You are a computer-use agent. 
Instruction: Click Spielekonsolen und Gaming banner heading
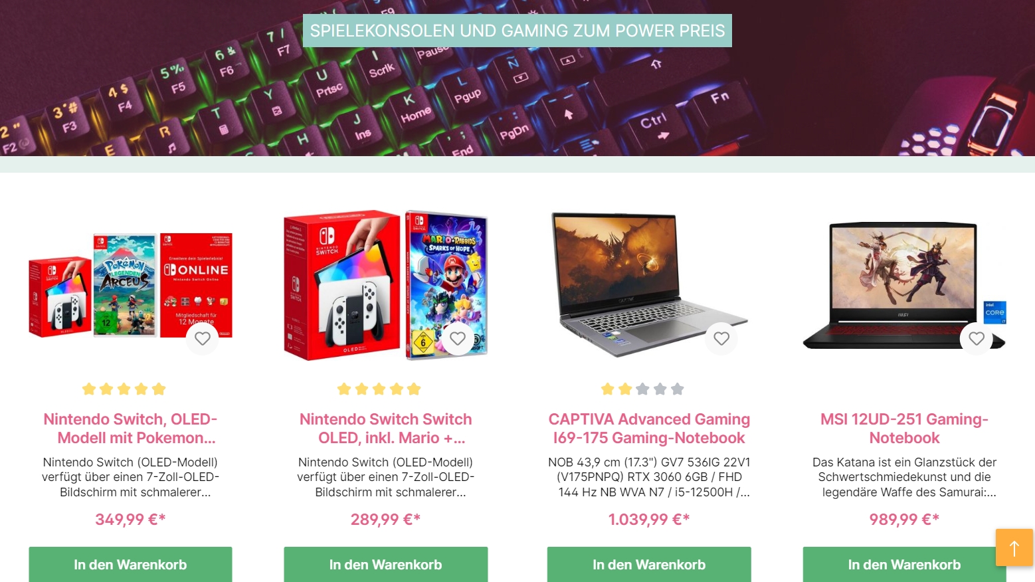pyautogui.click(x=517, y=31)
